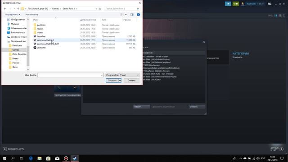Viewport: 288px width, 162px height.
Task: Select Windows 10 (C:) drive in navigation
Action: 18,37
